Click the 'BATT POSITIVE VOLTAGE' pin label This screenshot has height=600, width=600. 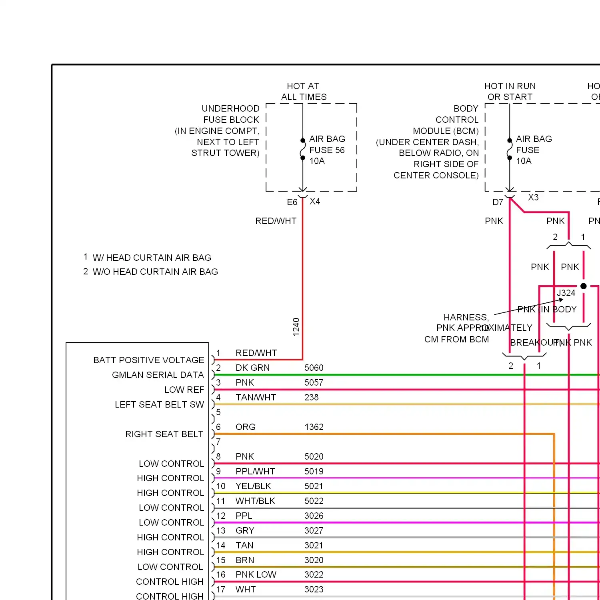[149, 360]
